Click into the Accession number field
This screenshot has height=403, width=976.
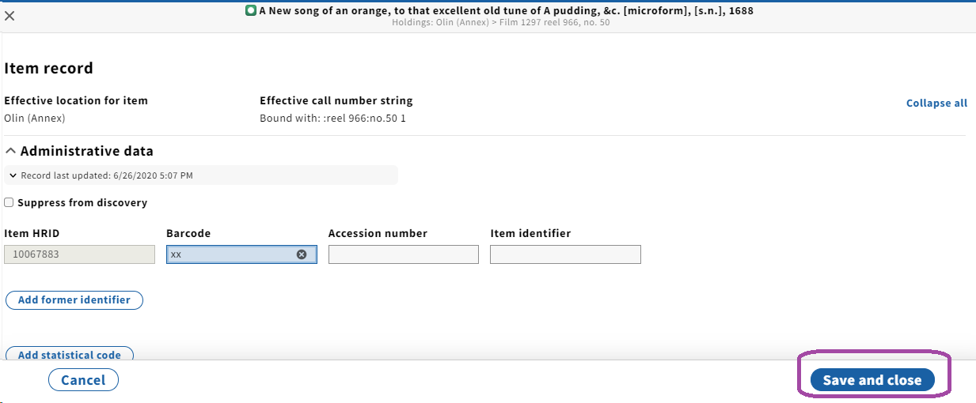click(404, 254)
